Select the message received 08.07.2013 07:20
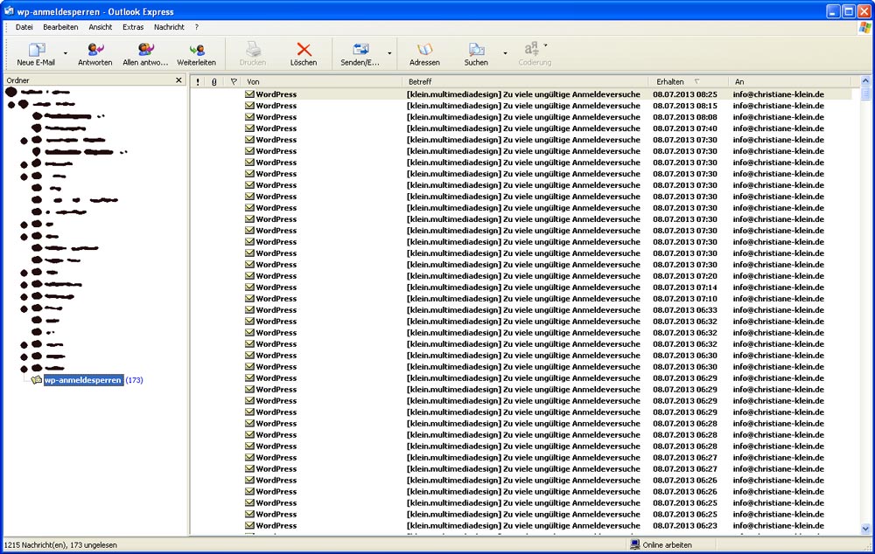 coord(521,276)
